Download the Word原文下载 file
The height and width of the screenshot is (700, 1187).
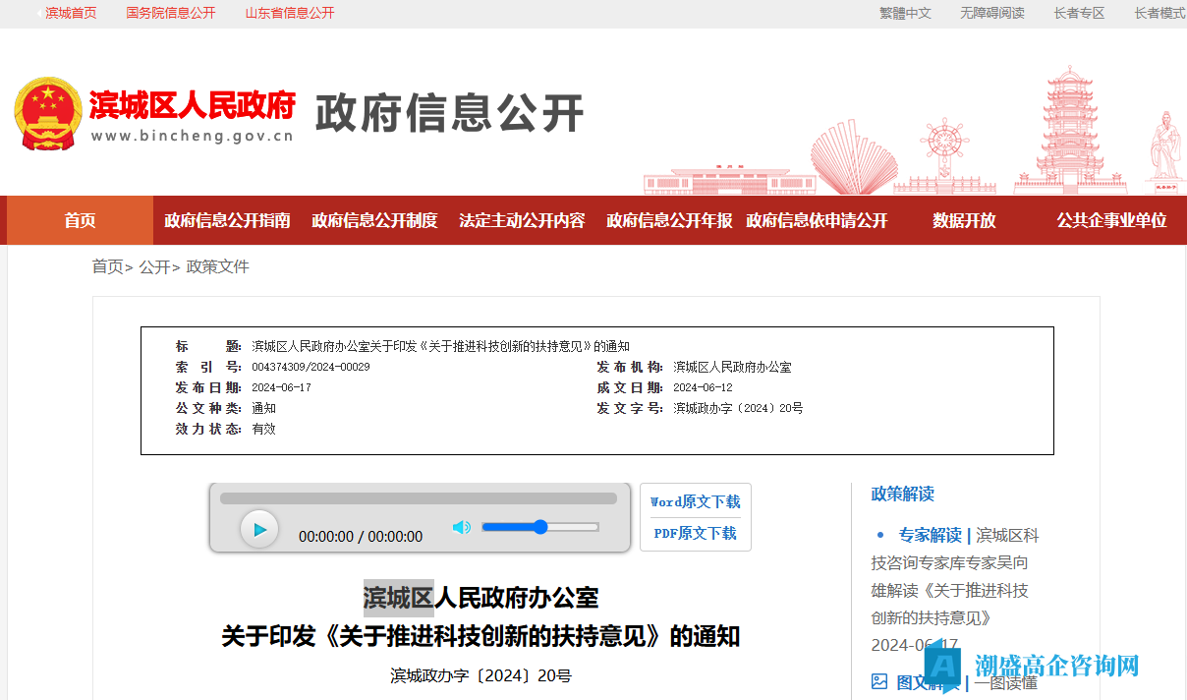coord(695,501)
